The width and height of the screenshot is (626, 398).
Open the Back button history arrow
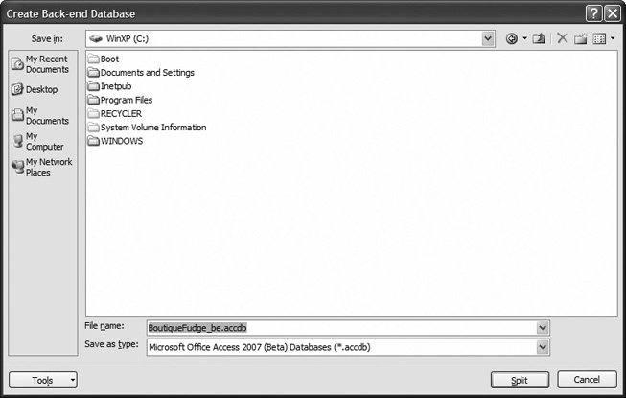click(x=524, y=38)
